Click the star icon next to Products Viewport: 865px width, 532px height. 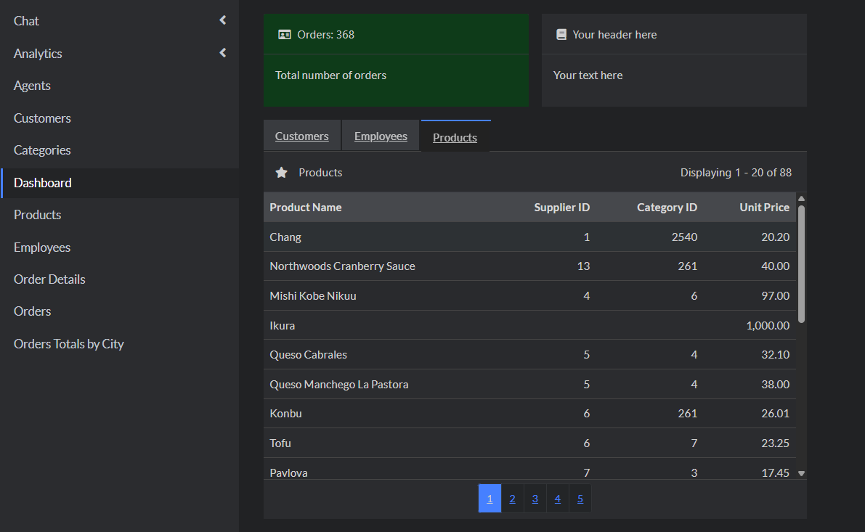coord(281,172)
